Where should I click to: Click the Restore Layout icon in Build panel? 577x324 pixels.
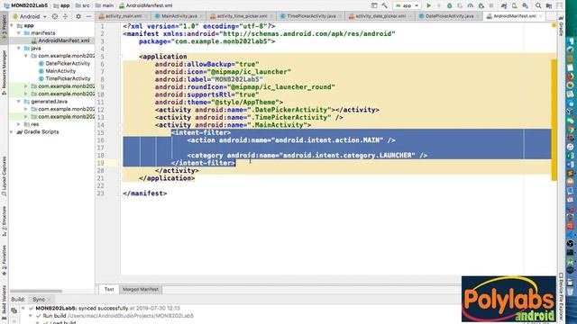click(14, 310)
